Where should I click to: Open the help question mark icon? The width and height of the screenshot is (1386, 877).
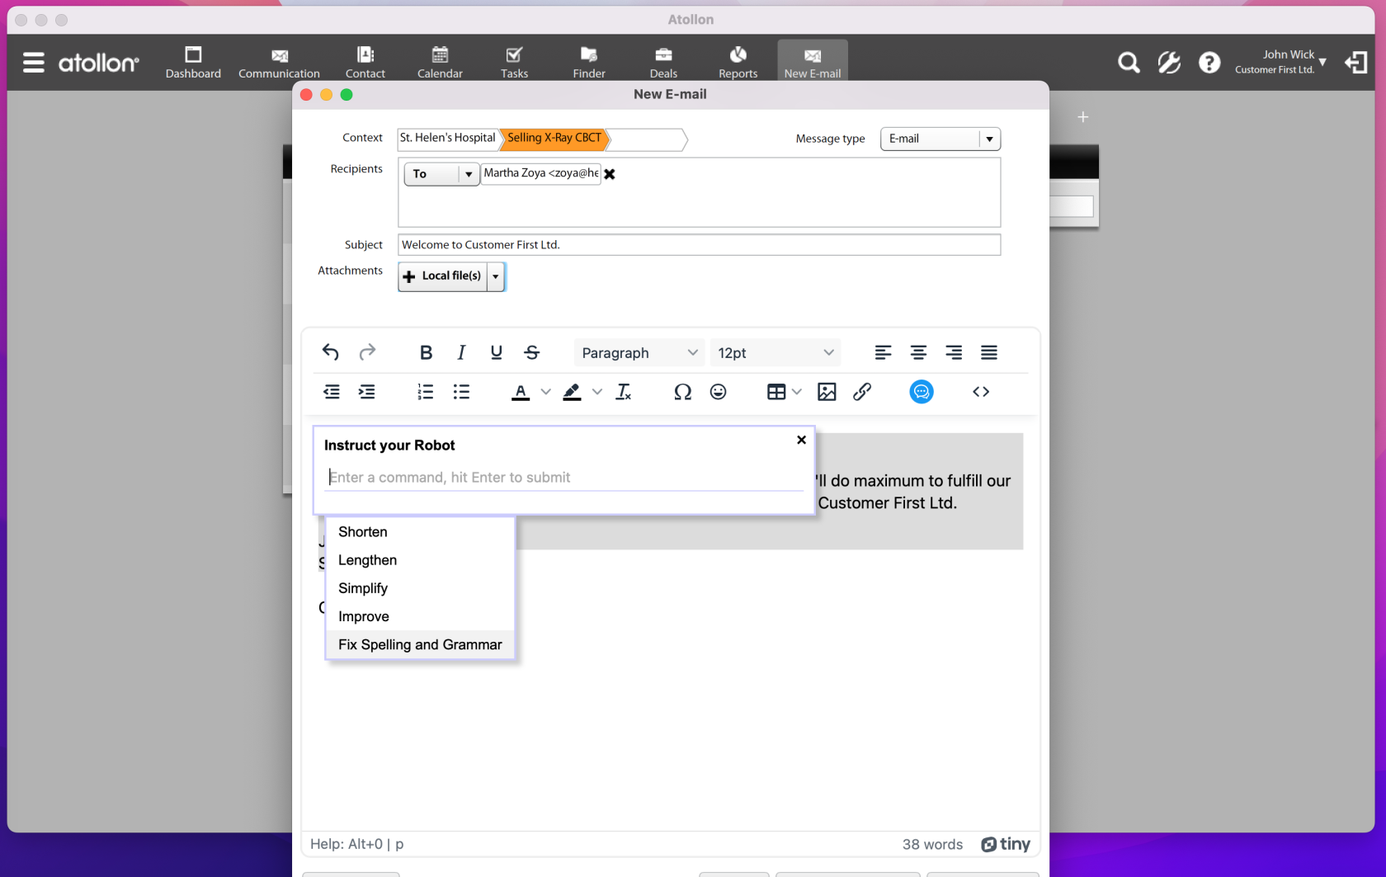coord(1209,63)
